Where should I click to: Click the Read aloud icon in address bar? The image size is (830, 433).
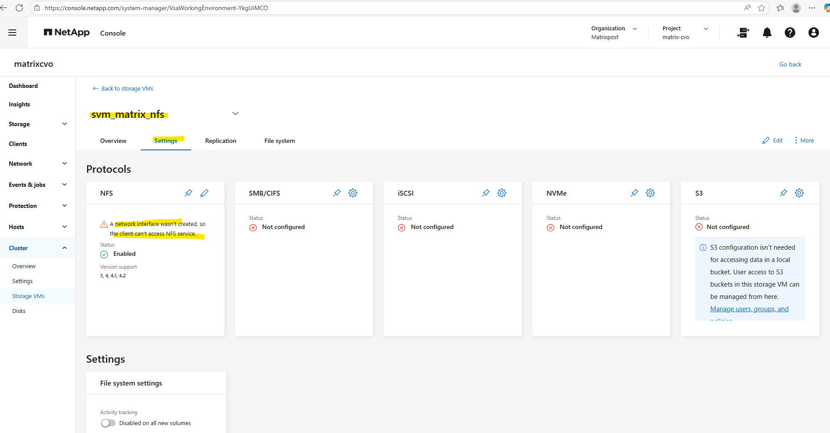coord(747,8)
